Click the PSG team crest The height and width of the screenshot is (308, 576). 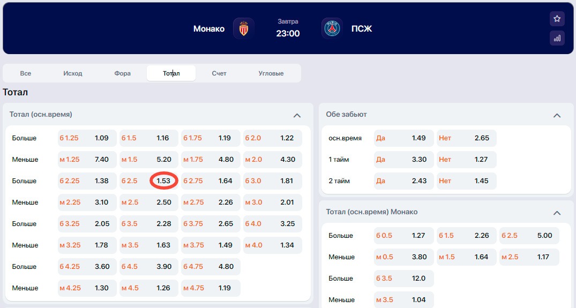tap(332, 28)
